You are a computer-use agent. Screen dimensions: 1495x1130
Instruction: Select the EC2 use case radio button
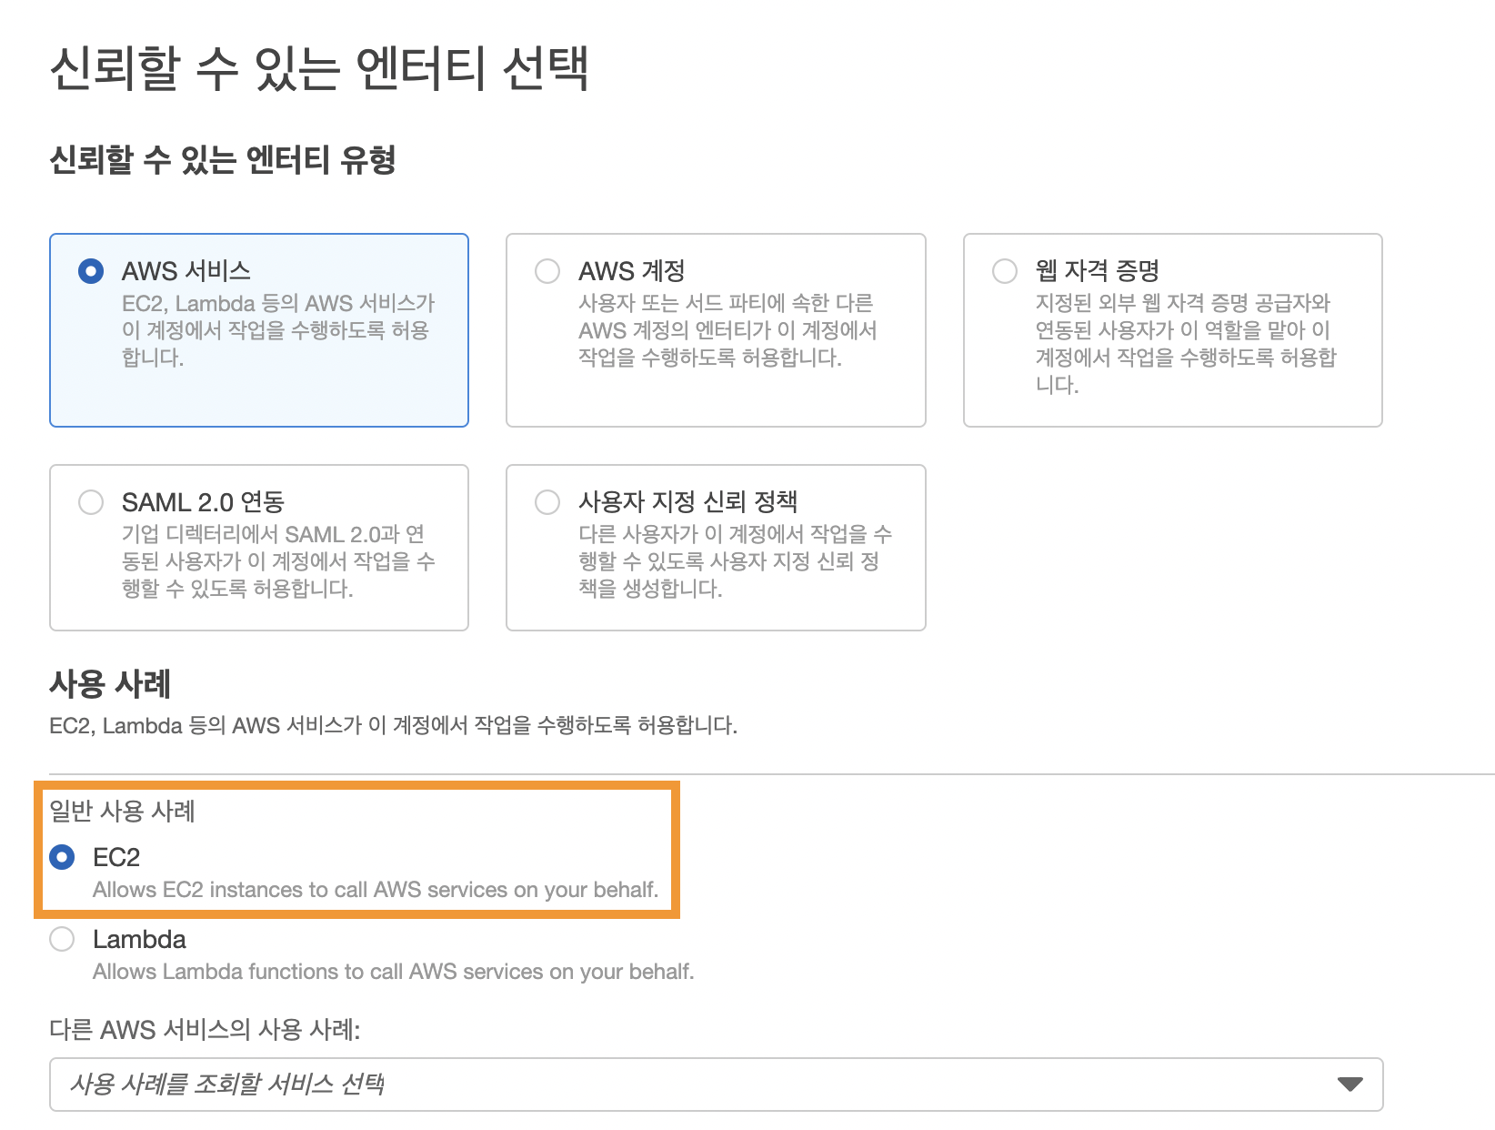[x=62, y=857]
